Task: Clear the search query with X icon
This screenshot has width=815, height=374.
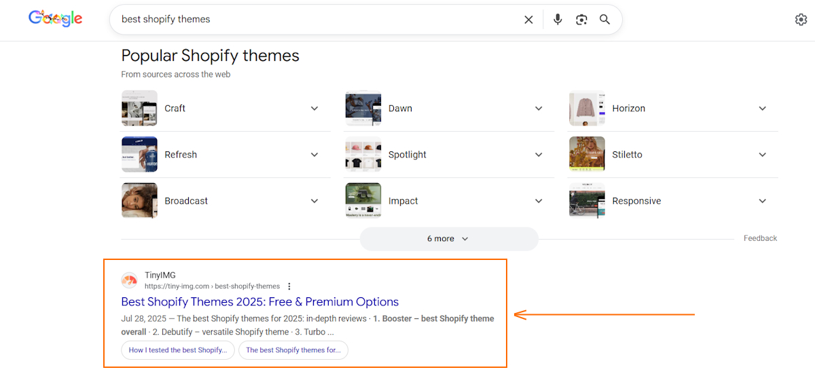Action: tap(528, 20)
